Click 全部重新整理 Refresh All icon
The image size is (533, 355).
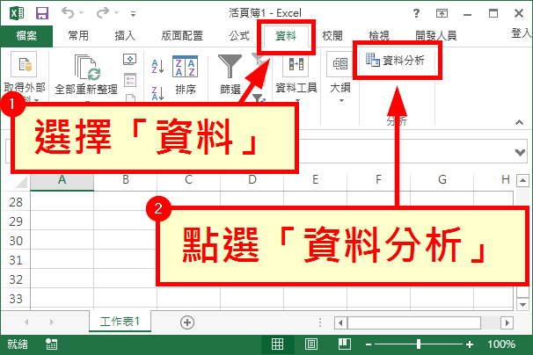(87, 67)
